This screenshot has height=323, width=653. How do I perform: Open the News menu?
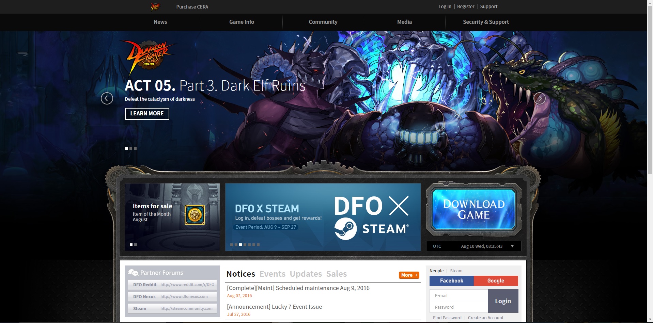click(x=160, y=22)
